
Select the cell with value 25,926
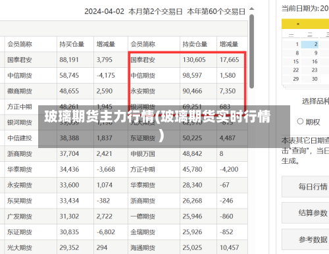[199, 232]
